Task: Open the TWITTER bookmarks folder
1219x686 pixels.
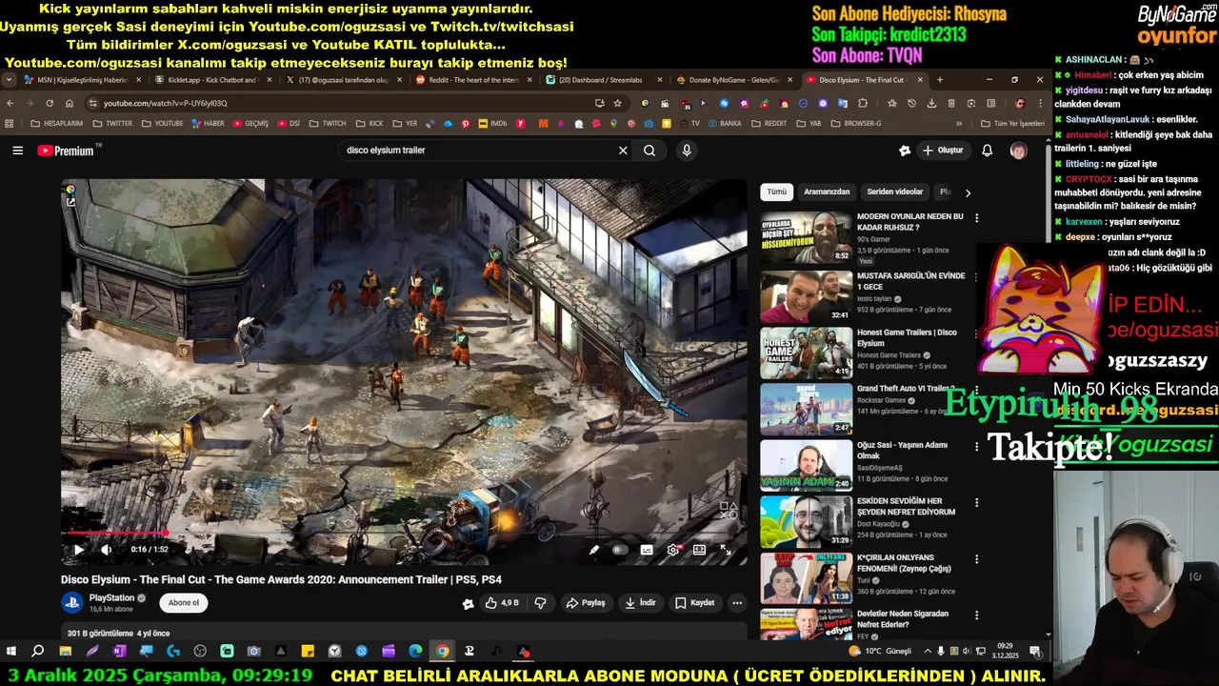Action: [x=112, y=123]
